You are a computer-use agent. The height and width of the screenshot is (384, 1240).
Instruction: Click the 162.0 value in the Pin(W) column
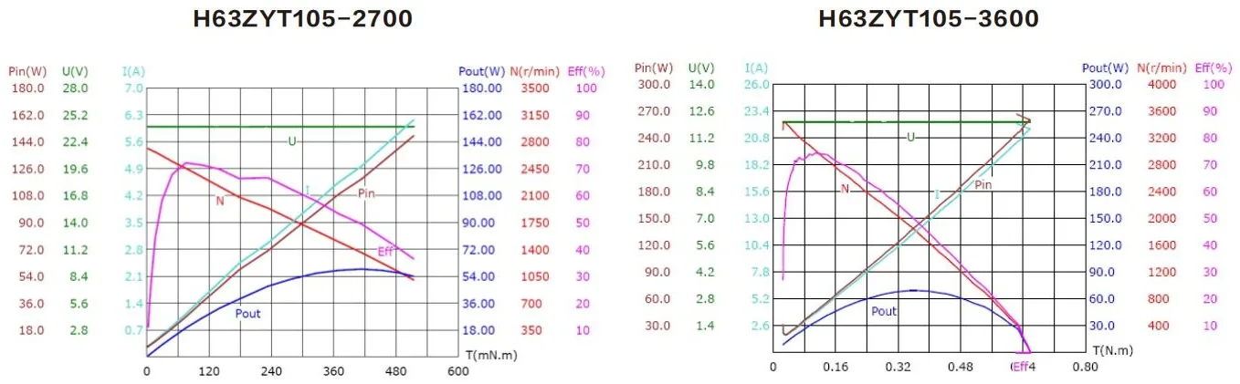click(26, 115)
